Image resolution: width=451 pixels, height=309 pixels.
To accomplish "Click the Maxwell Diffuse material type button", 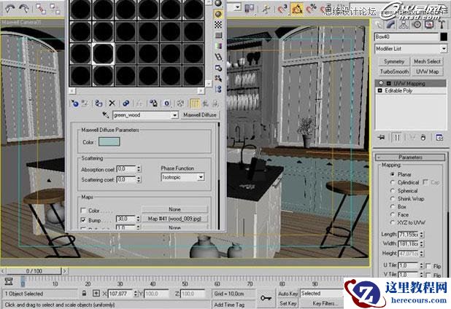I will 200,115.
